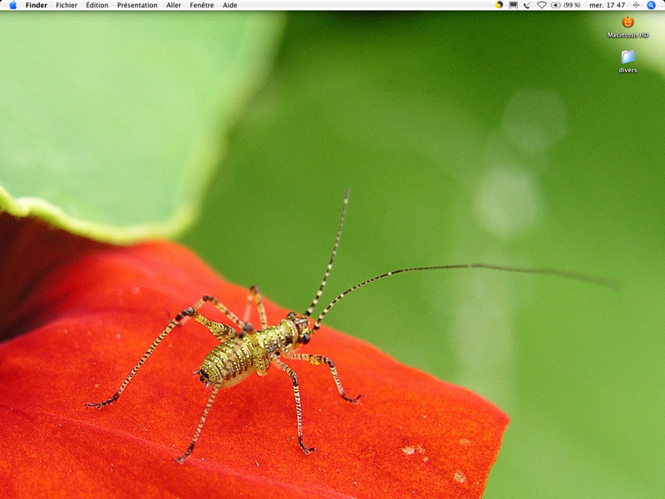
Task: Click the AirPort Wi-Fi status icon
Action: point(542,5)
